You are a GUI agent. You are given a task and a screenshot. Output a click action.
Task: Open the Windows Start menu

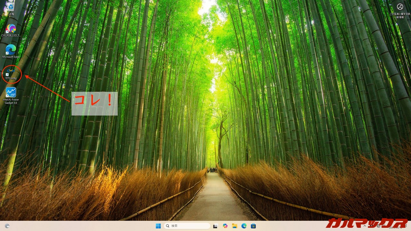pos(158,226)
